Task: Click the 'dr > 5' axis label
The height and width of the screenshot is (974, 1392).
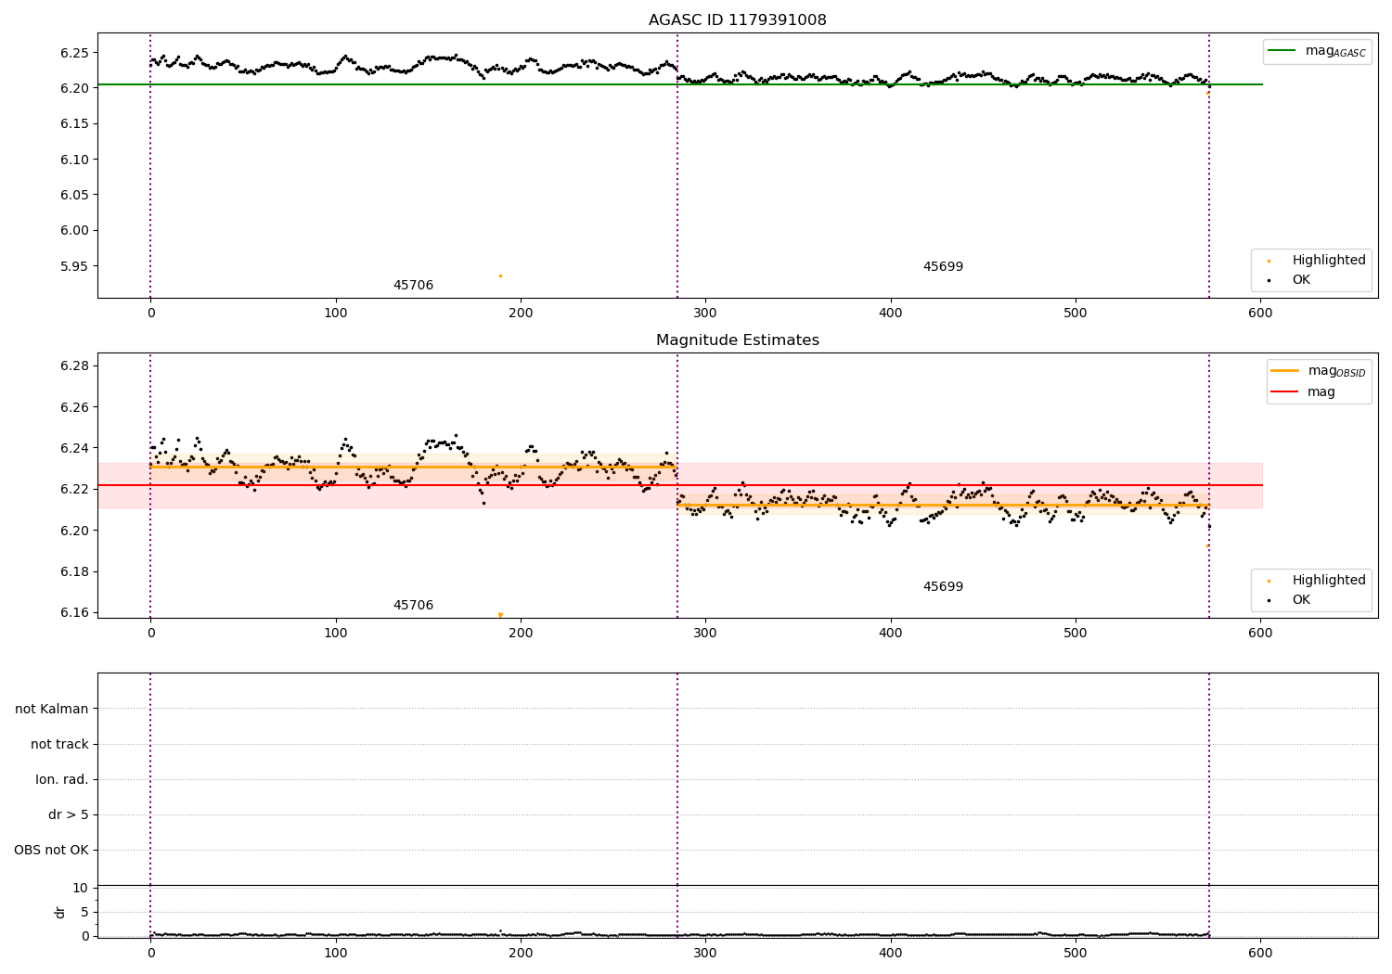Action: tap(69, 815)
